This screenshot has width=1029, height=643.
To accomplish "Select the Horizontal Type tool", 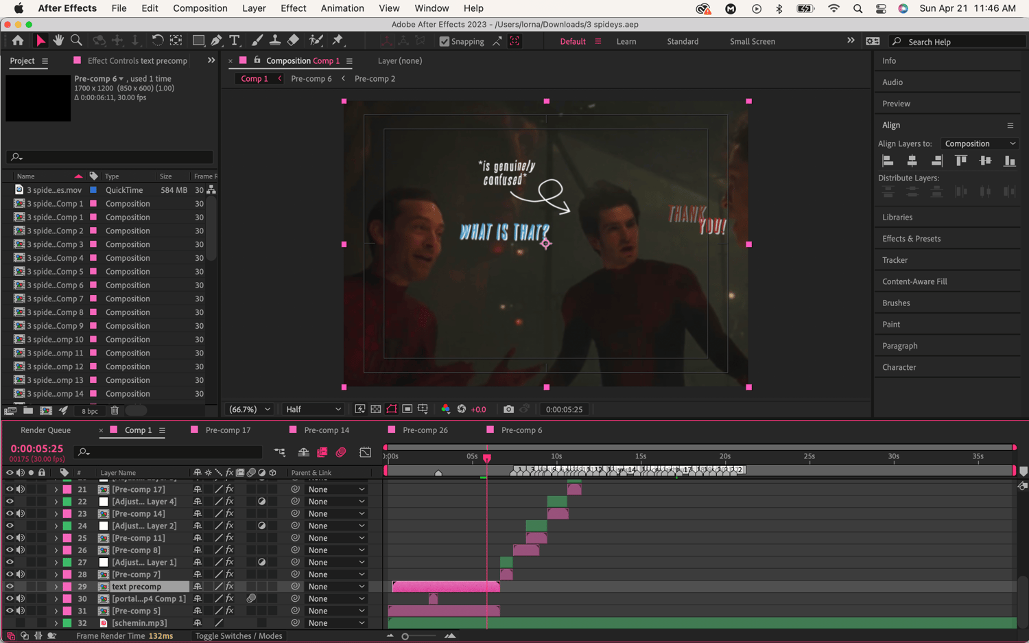I will (235, 41).
